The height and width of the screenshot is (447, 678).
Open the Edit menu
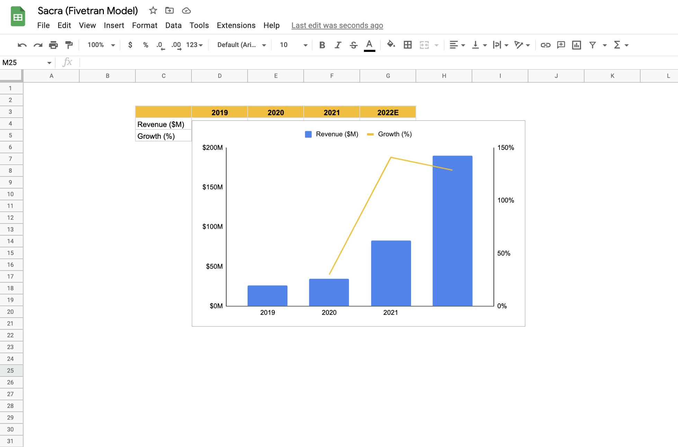coord(64,26)
